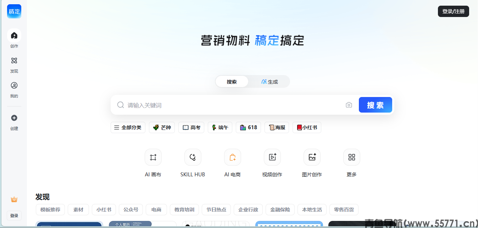The height and width of the screenshot is (228, 478).
Task: Open the 图片创作 icon
Action: click(312, 157)
